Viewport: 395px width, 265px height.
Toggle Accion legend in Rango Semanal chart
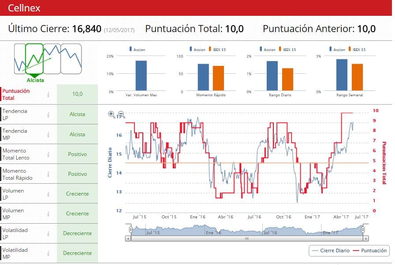point(337,49)
